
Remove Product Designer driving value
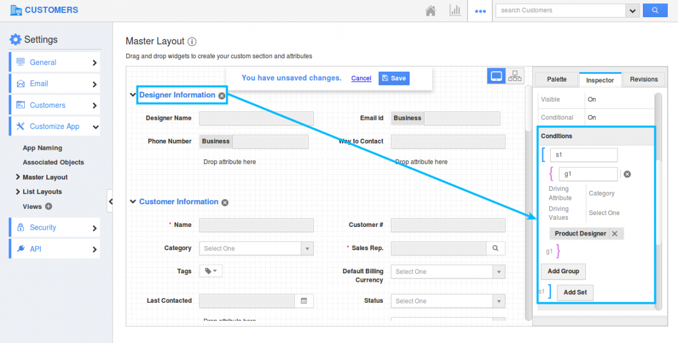[615, 234]
